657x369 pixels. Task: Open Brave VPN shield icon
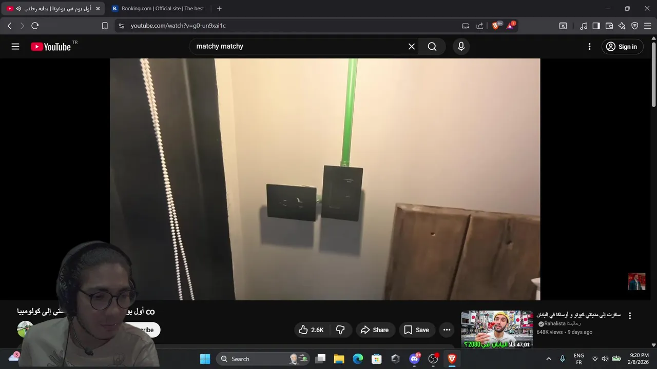coord(635,26)
